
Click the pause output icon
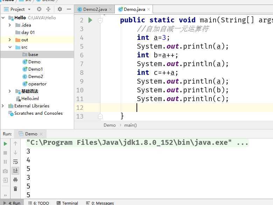5,162
